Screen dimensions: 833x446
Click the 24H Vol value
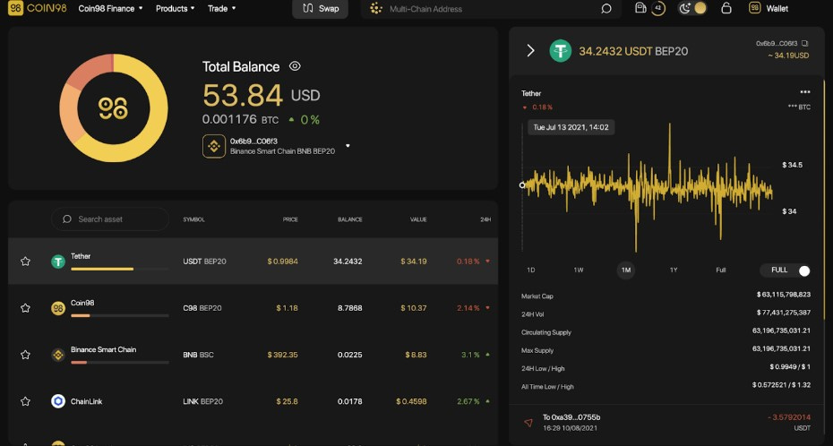(x=784, y=313)
